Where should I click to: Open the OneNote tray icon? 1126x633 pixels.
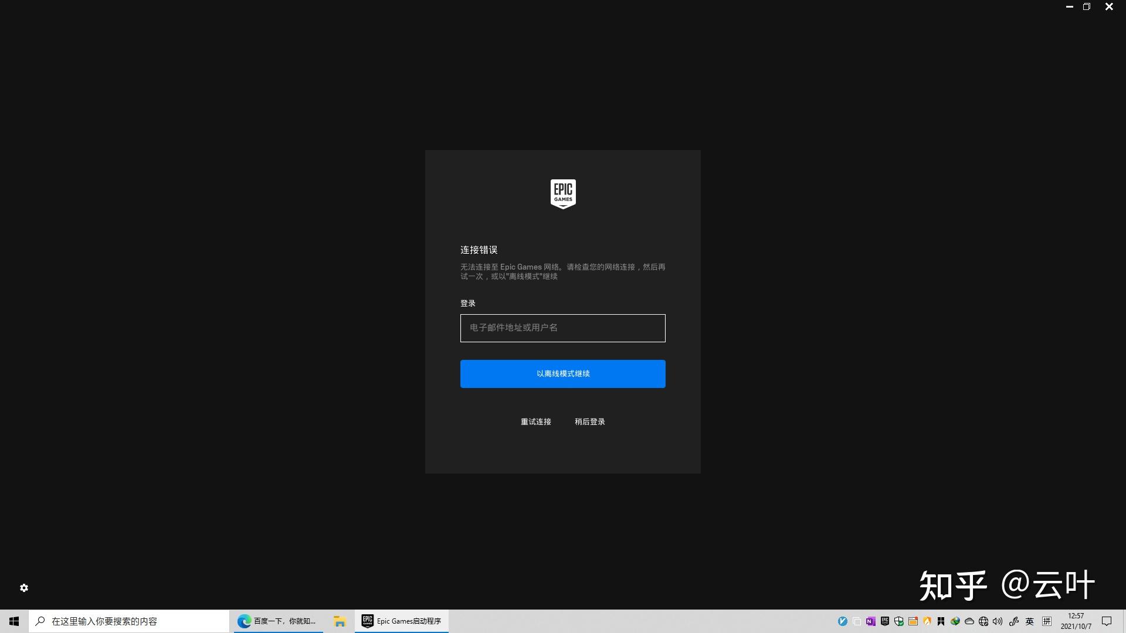tap(871, 621)
